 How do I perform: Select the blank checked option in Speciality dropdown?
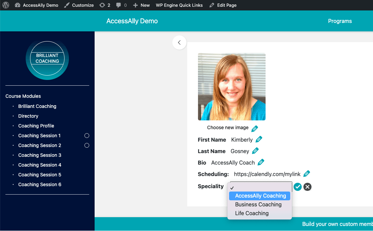coord(259,187)
